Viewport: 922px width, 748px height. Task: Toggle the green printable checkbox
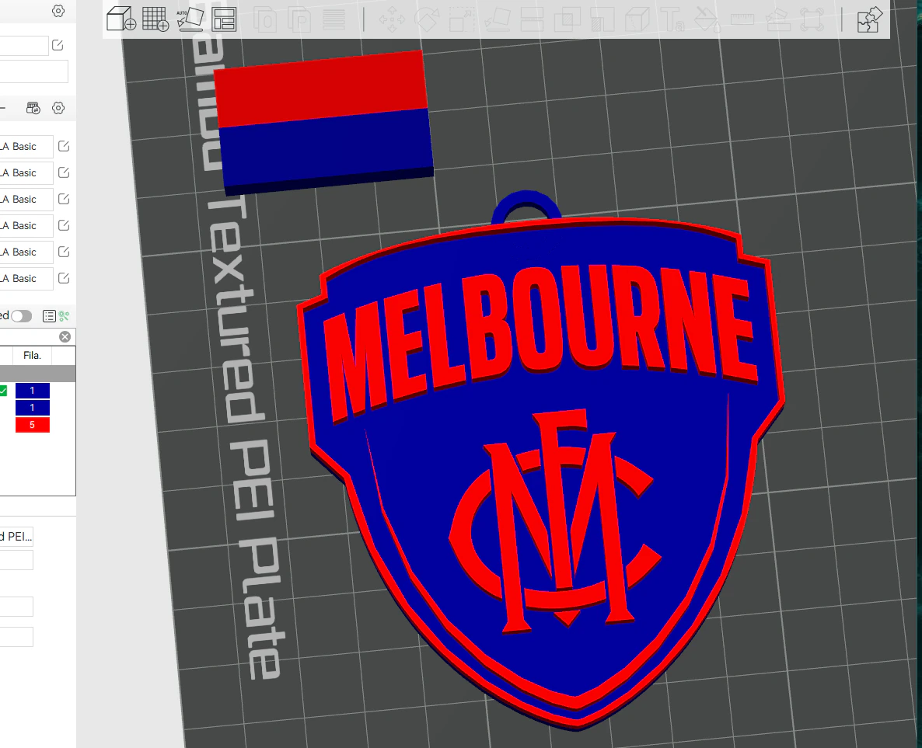tap(3, 391)
